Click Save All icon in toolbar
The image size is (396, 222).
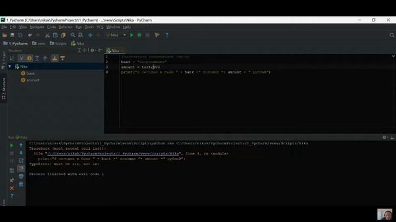[x=12, y=35]
